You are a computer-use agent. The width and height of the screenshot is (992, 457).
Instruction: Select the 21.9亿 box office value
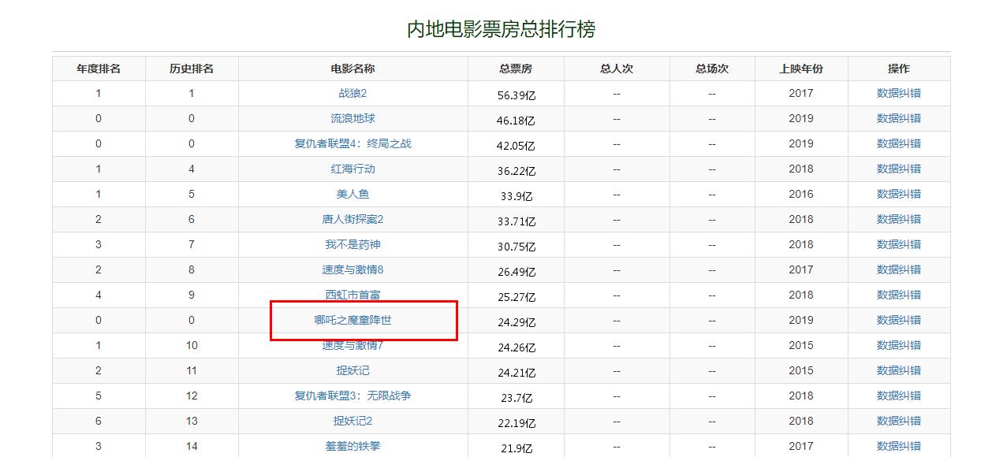(x=517, y=448)
